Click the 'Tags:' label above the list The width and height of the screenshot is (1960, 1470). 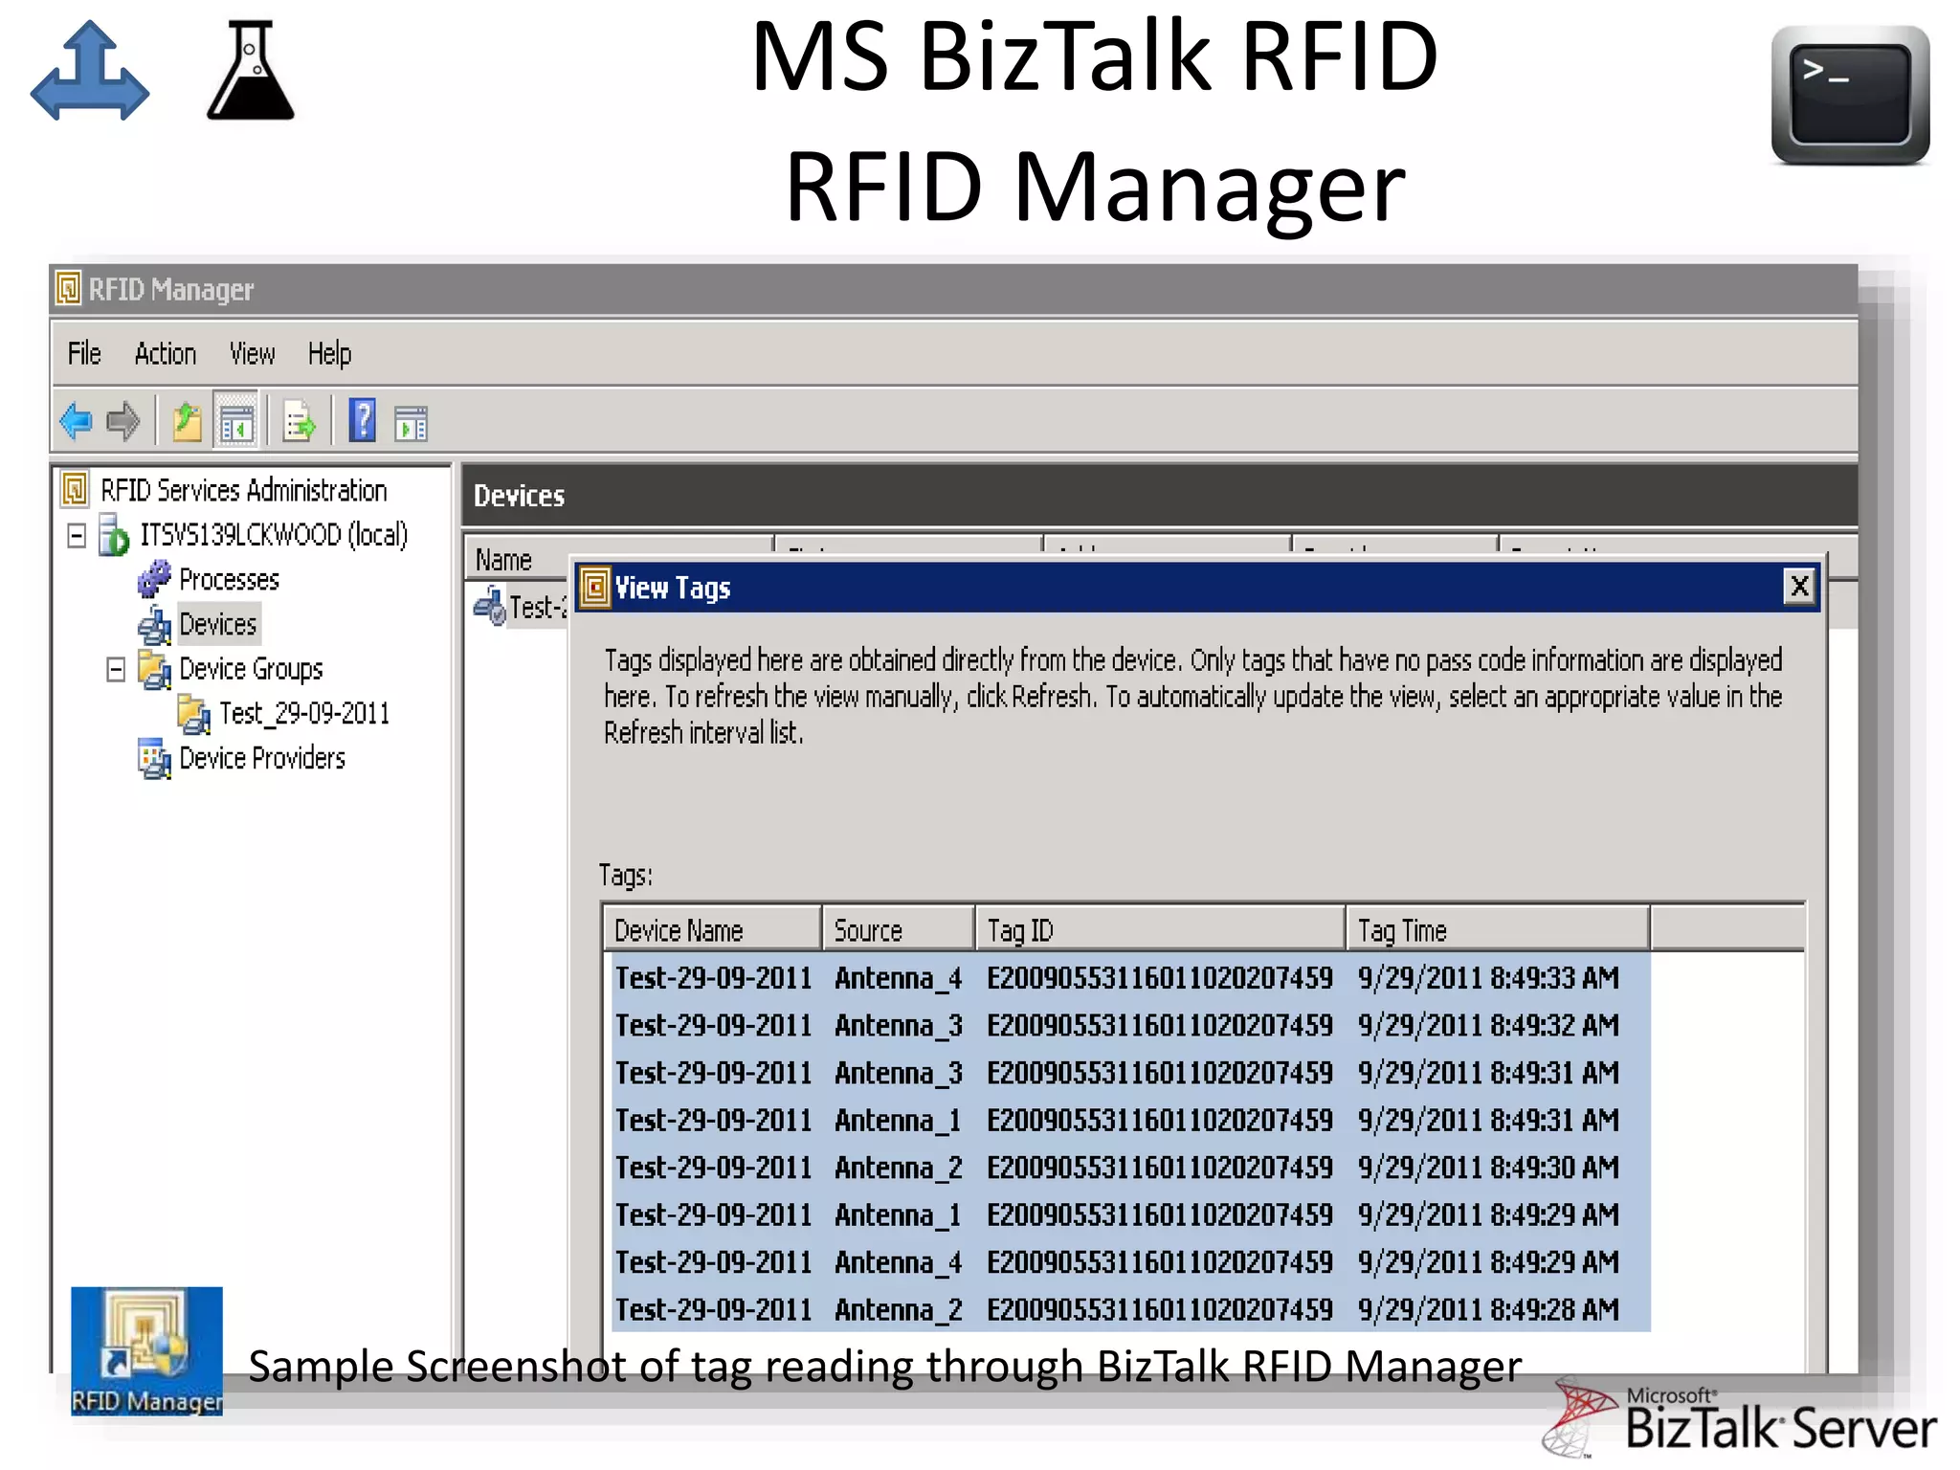[626, 875]
